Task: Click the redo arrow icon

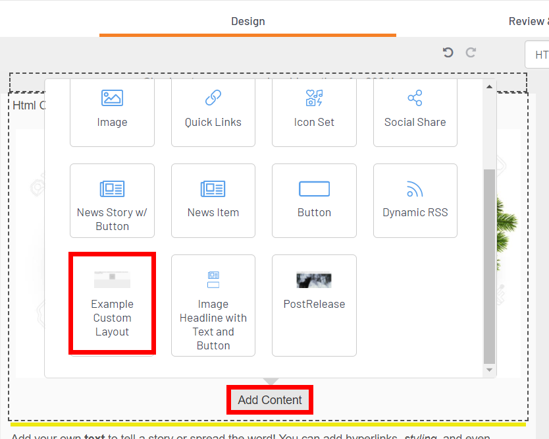Action: pyautogui.click(x=471, y=53)
